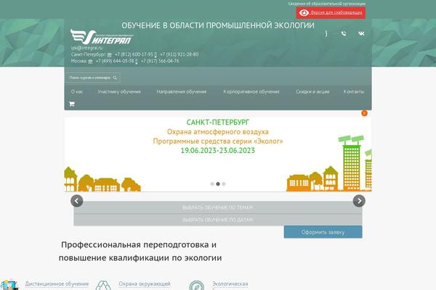Click phone number +7 (917) 566-04-76

pos(160,61)
